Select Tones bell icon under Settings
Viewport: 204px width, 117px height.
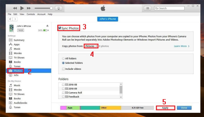point(10,66)
